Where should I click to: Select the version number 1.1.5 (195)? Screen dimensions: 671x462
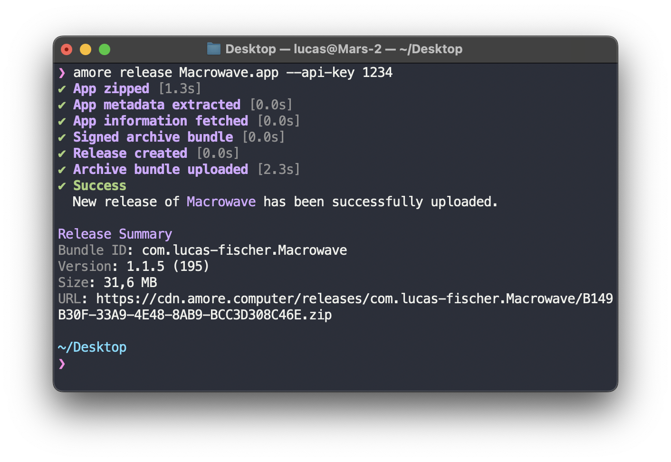point(168,266)
